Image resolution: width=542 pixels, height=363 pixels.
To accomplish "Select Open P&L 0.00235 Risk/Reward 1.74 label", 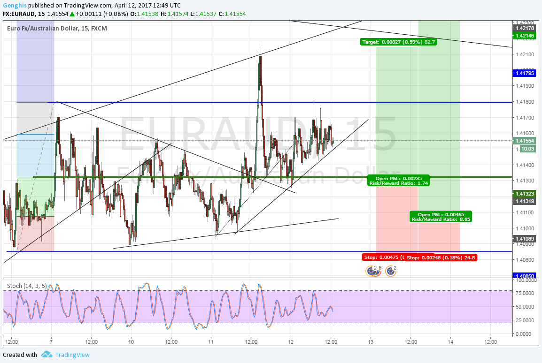I will 399,181.
